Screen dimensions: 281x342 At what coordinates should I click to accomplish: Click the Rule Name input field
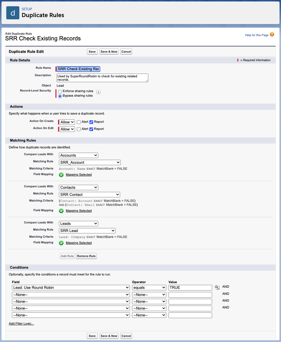78,69
